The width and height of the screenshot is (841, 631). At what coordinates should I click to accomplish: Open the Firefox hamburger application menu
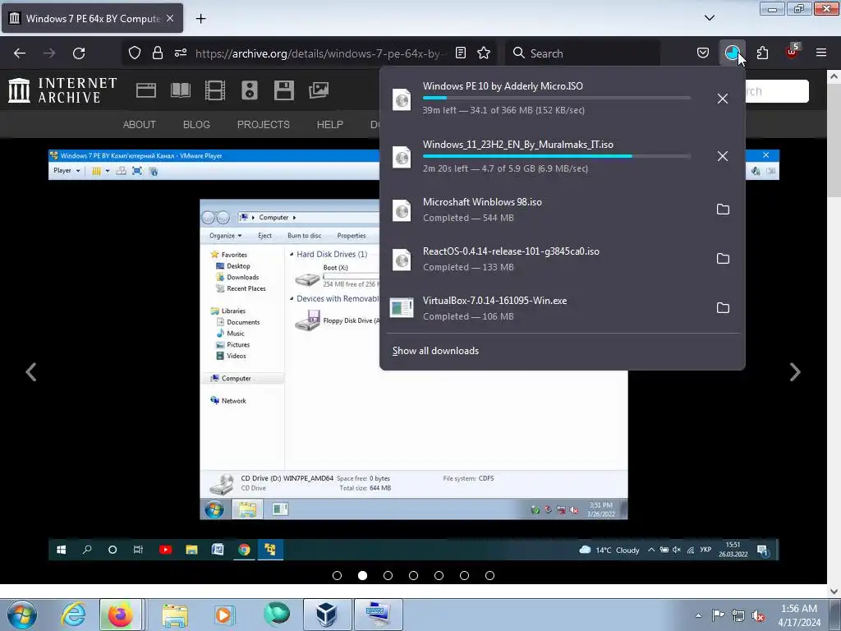(x=821, y=53)
